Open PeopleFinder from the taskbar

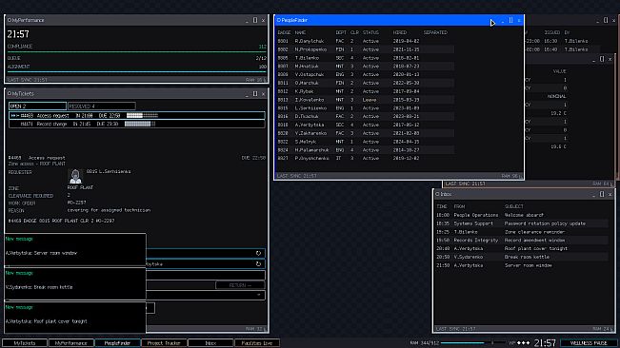tap(117, 343)
